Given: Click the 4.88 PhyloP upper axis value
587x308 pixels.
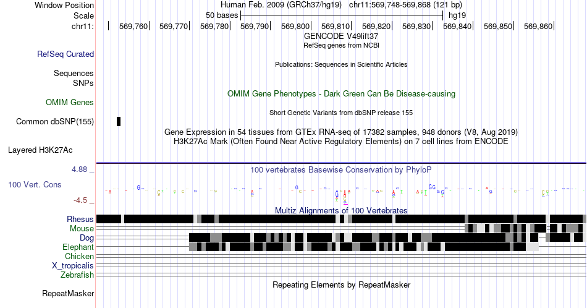Looking at the screenshot, I should [x=79, y=169].
